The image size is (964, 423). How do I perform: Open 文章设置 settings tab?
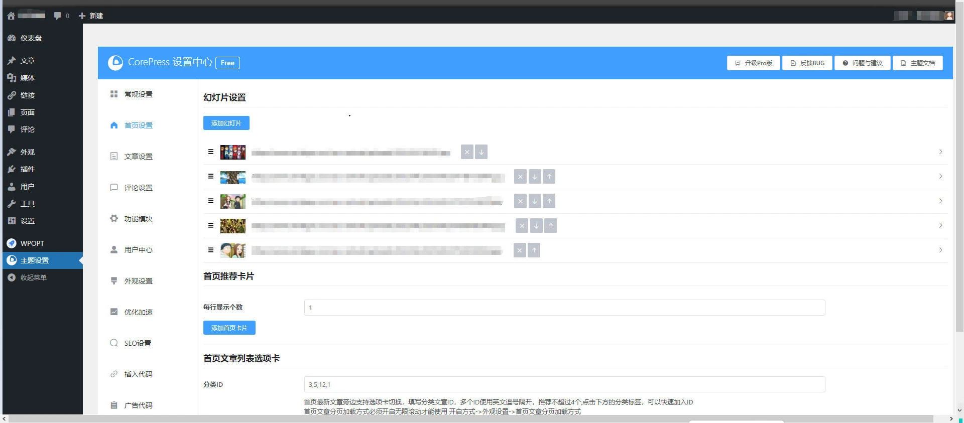pyautogui.click(x=138, y=157)
